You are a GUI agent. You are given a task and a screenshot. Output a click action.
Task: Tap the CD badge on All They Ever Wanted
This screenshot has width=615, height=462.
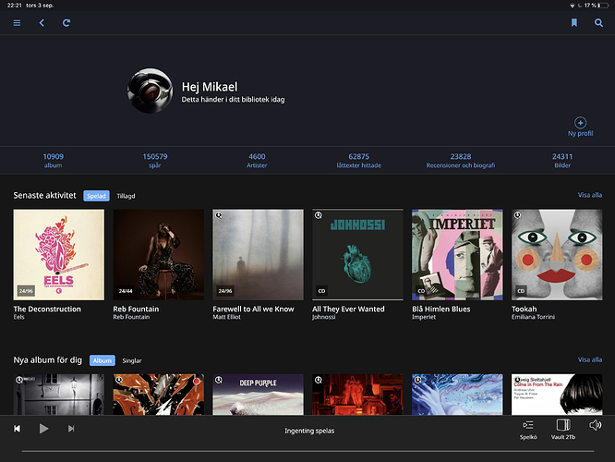point(321,291)
